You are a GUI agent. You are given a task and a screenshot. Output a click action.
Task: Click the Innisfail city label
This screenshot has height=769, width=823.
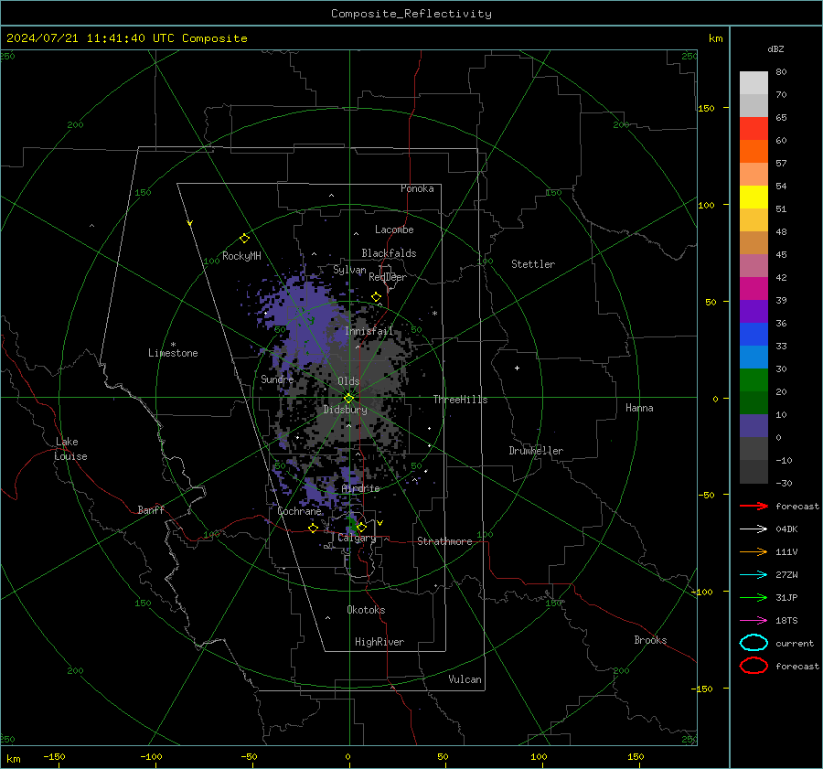tap(369, 331)
